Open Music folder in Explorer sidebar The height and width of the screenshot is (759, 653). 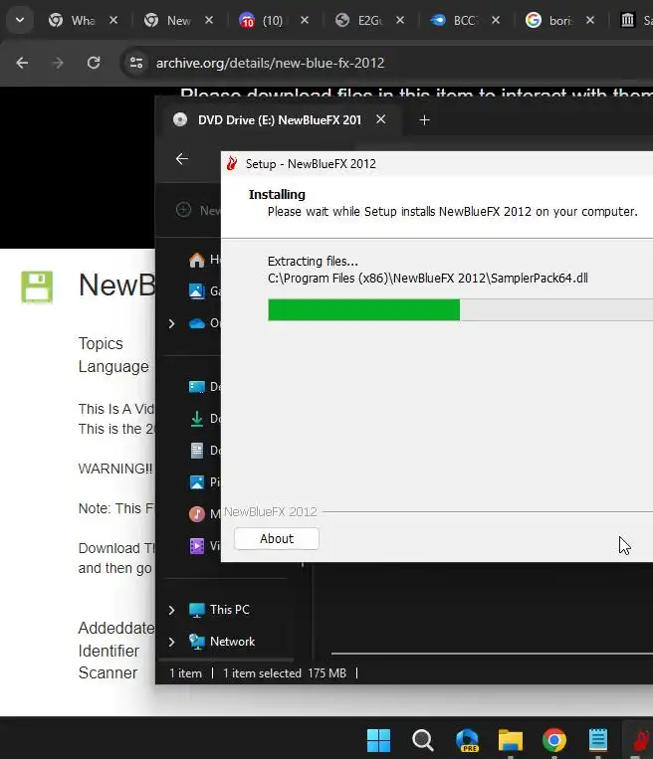click(203, 513)
